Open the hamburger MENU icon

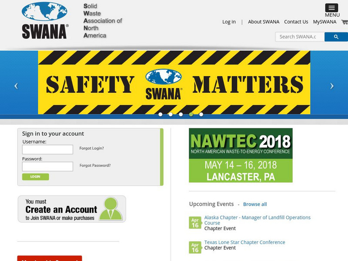332,9
